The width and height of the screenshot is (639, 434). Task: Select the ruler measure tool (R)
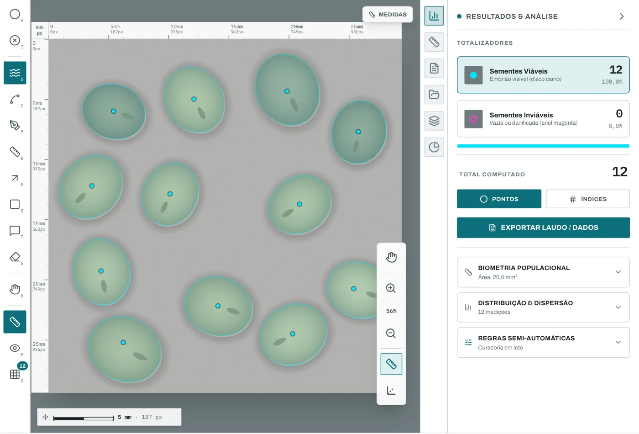pos(15,152)
